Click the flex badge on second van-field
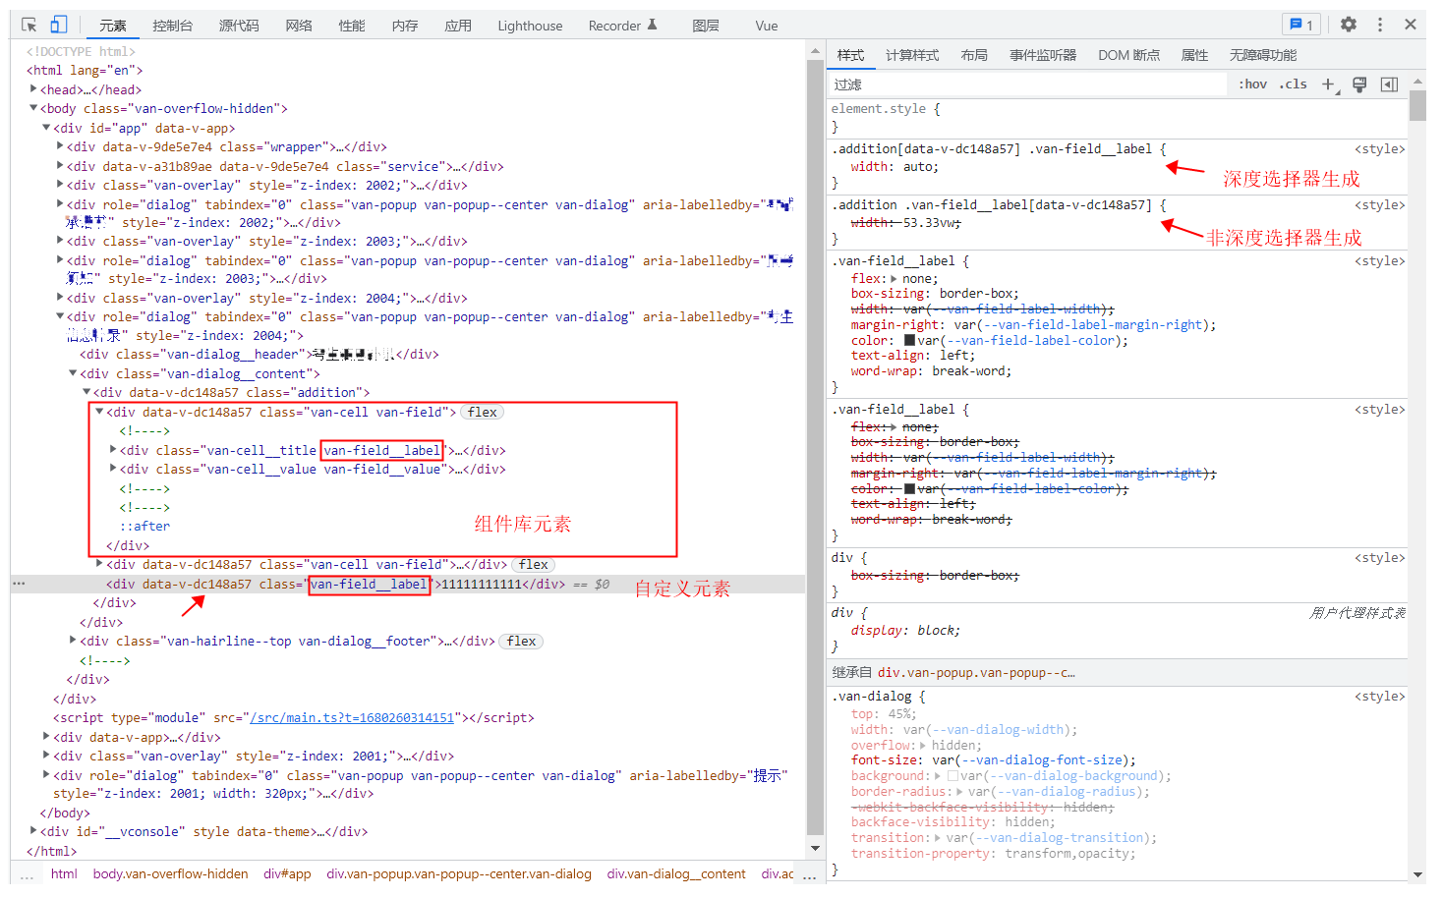The width and height of the screenshot is (1443, 898). pyautogui.click(x=534, y=564)
